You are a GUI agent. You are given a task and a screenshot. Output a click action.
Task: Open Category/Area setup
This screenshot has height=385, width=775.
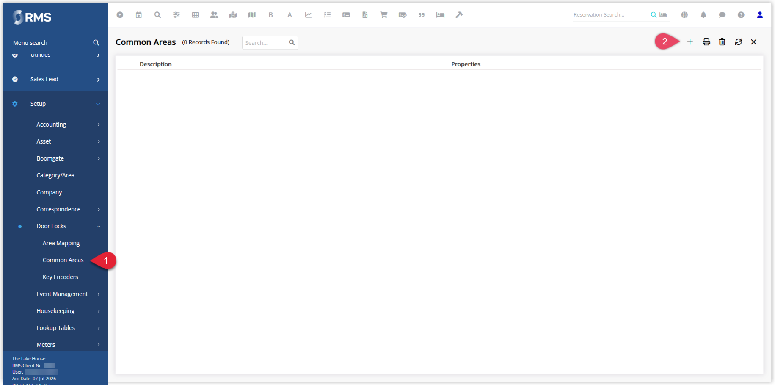55,175
